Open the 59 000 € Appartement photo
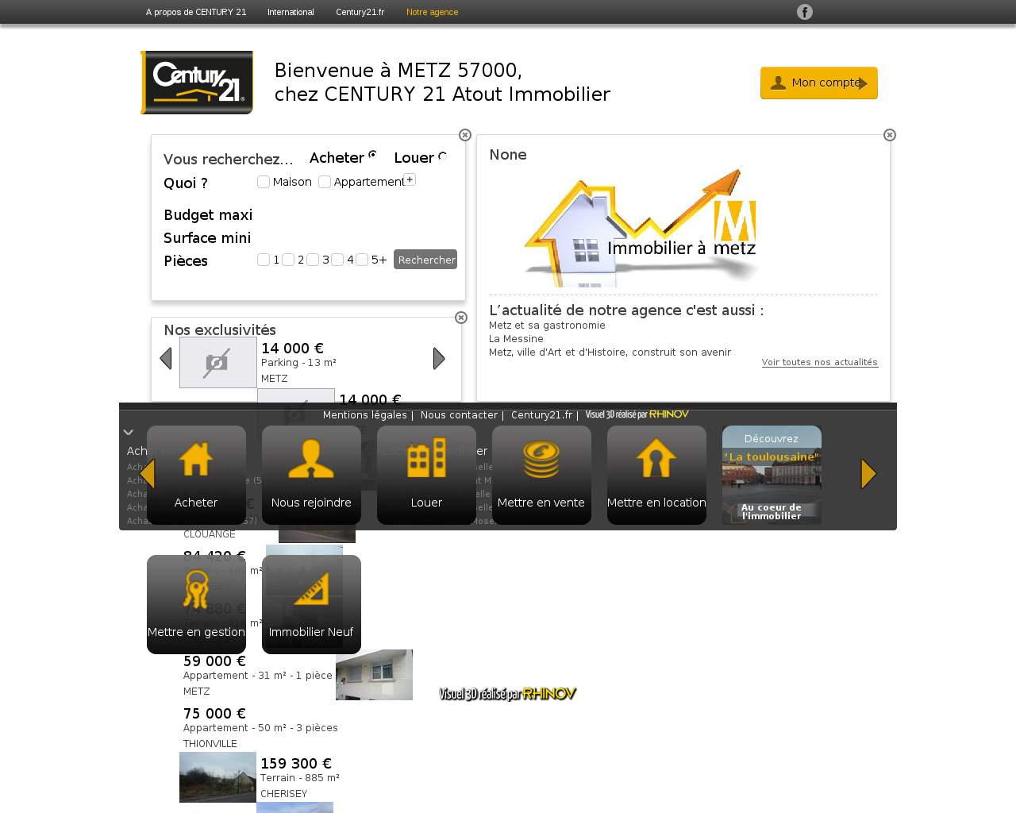 [x=374, y=675]
